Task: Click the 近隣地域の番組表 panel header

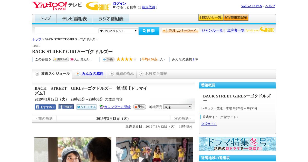Action: pyautogui.click(x=237, y=158)
